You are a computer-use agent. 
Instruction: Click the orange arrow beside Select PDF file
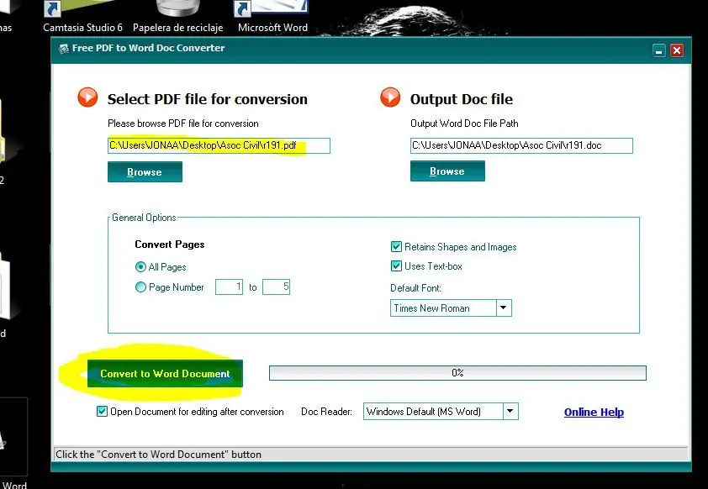(x=87, y=97)
